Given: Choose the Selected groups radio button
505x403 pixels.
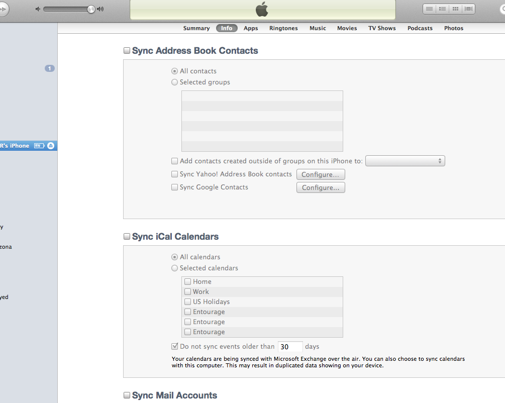Looking at the screenshot, I should pyautogui.click(x=174, y=82).
